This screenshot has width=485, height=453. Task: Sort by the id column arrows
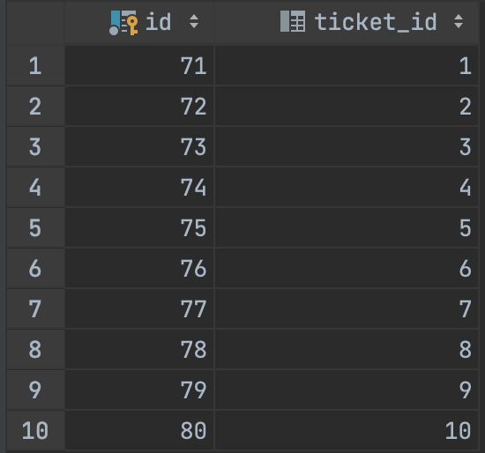pos(194,21)
